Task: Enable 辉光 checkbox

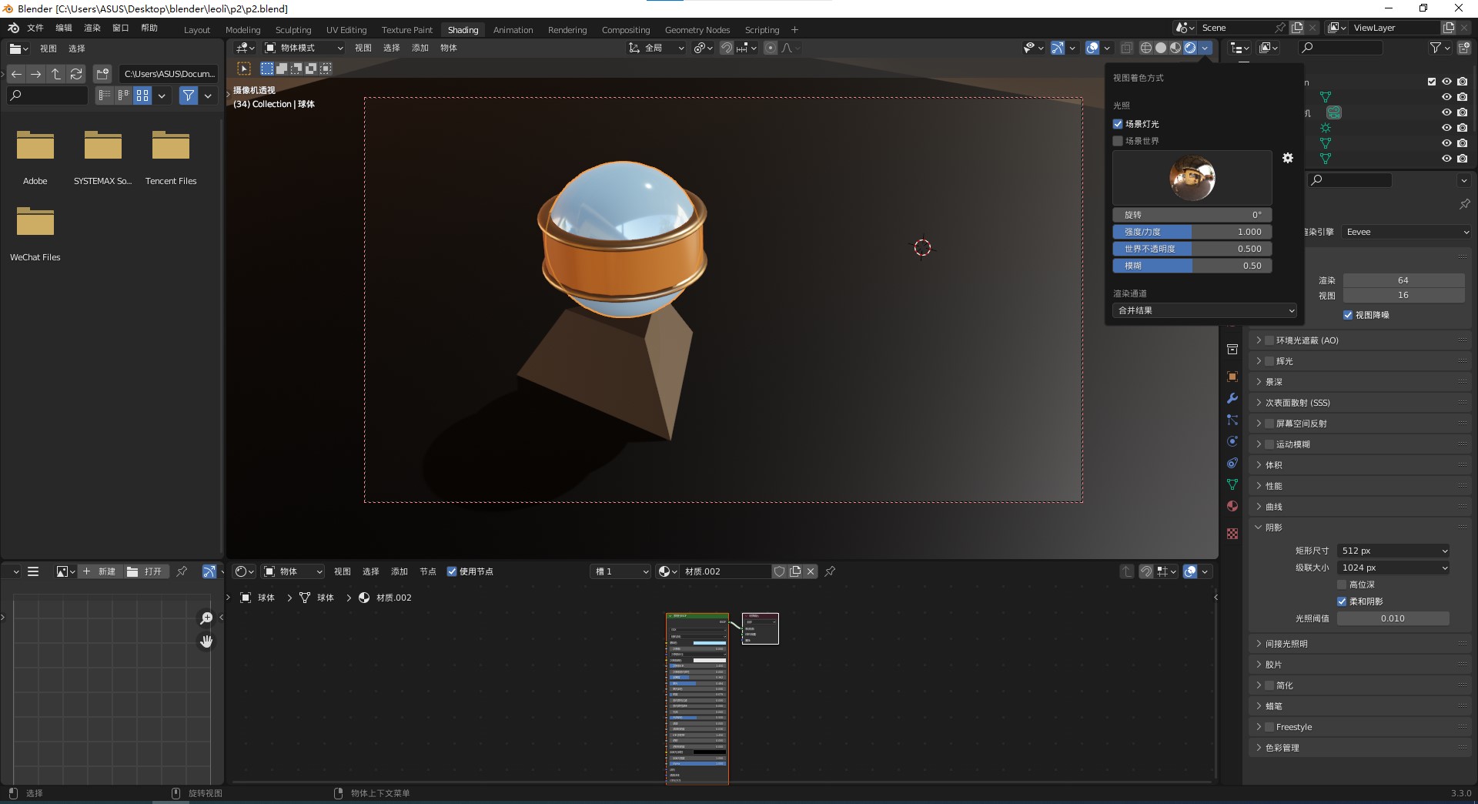Action: point(1269,361)
